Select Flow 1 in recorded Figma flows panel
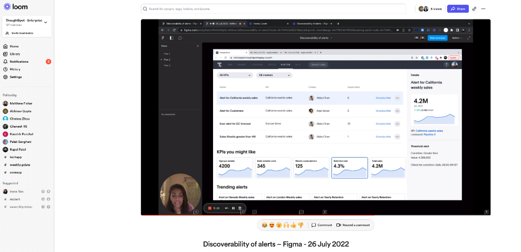The height and width of the screenshot is (252, 521). pyautogui.click(x=167, y=54)
